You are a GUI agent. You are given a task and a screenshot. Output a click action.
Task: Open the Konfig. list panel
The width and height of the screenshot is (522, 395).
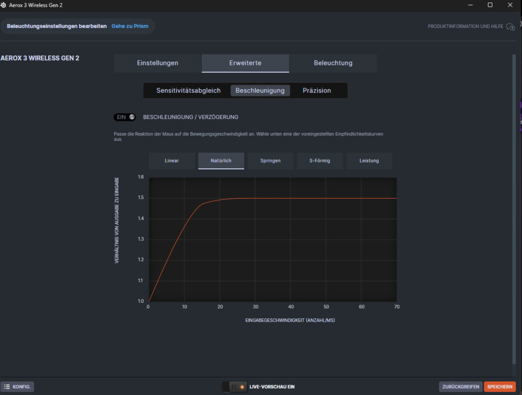click(x=18, y=387)
